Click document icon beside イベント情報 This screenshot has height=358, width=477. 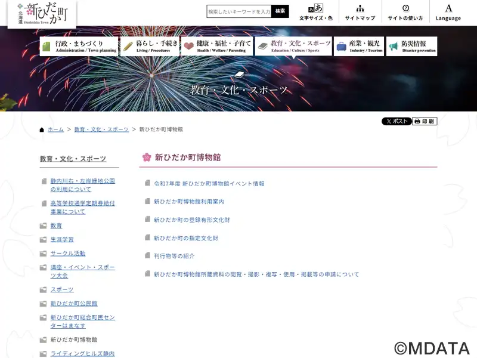coord(147,183)
